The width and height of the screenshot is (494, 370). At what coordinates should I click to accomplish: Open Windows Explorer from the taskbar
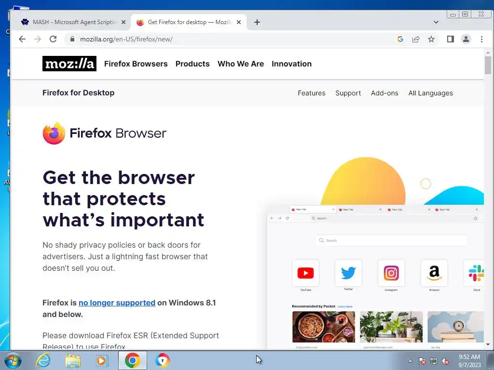73,360
